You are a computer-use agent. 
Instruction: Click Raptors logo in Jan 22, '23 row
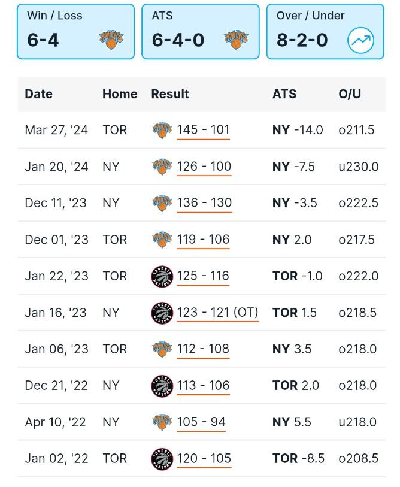click(x=162, y=276)
